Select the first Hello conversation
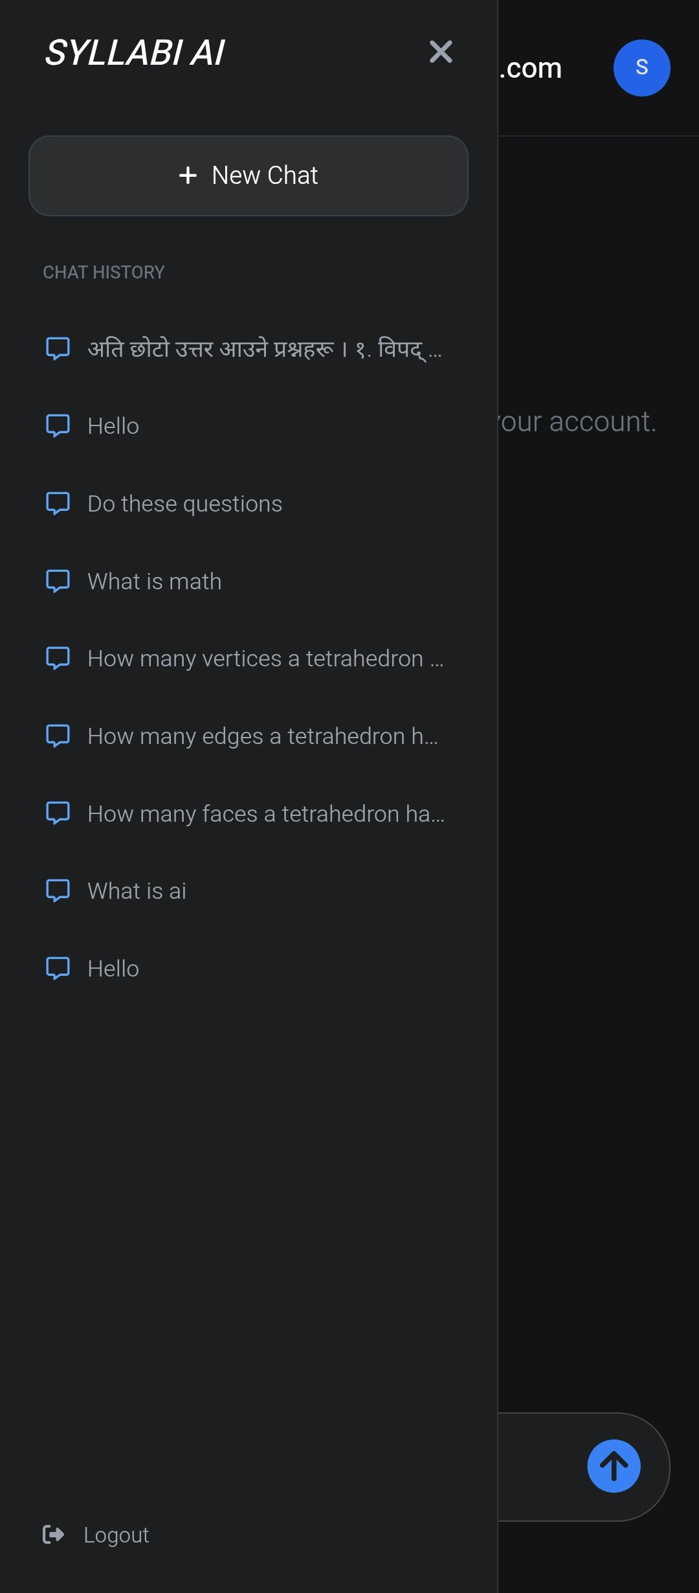Screen dimensions: 699x1593 pos(113,425)
